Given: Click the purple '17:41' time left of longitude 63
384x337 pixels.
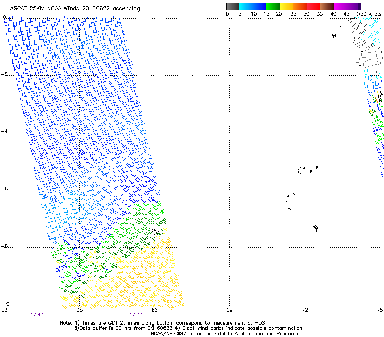Looking at the screenshot, I should tap(37, 315).
